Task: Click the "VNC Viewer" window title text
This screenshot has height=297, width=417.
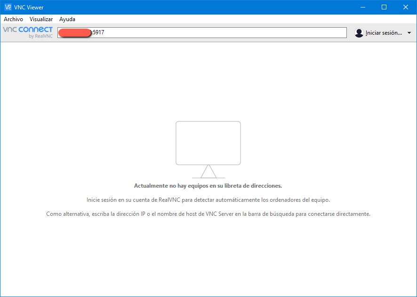Action: click(x=29, y=7)
